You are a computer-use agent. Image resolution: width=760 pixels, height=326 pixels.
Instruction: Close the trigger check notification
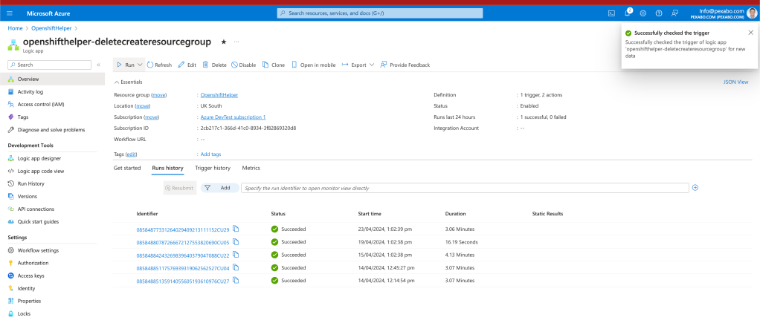(x=751, y=33)
